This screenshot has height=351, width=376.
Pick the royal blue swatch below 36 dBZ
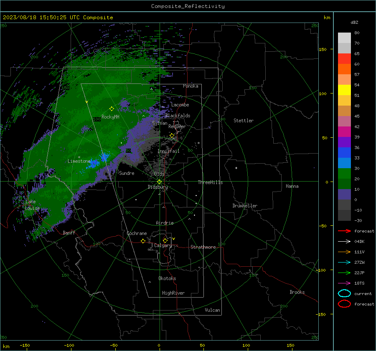(x=344, y=152)
